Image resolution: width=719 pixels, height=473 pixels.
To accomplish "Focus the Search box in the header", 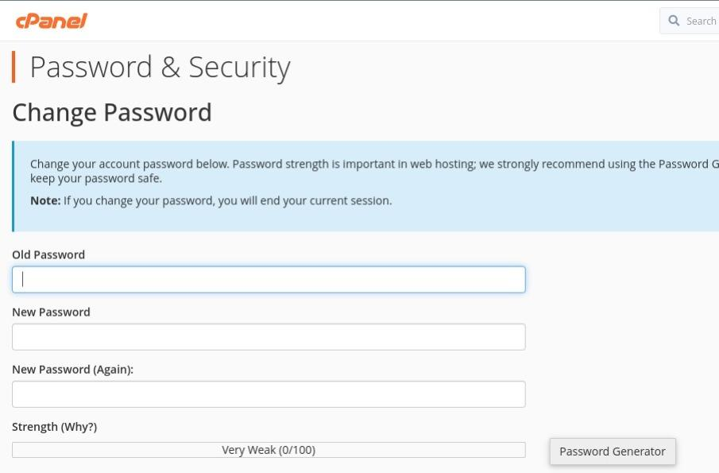I will (x=690, y=21).
